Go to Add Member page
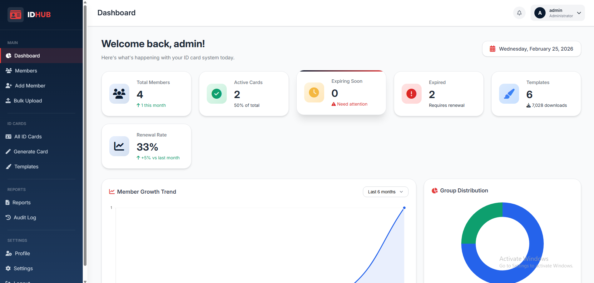Screen dimensions: 594x283 [x=30, y=86]
